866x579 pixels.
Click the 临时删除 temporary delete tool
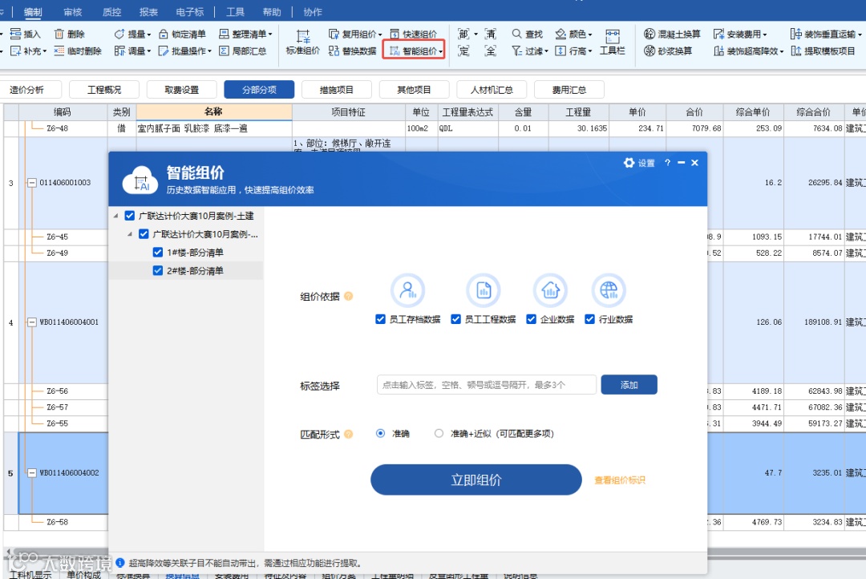click(x=78, y=51)
